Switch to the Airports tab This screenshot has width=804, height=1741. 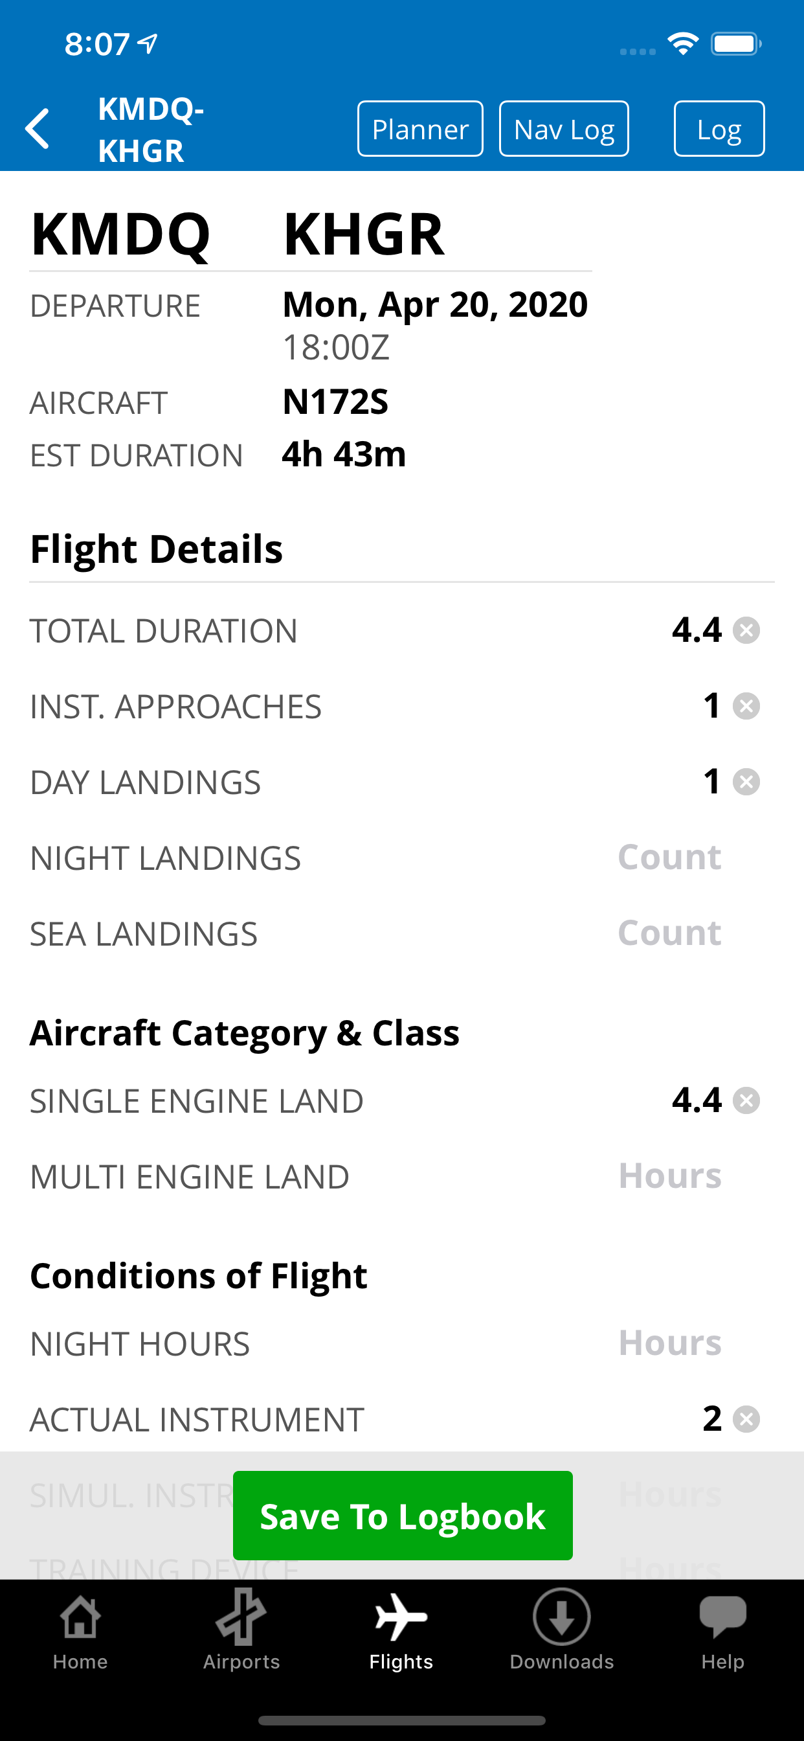tap(241, 1630)
